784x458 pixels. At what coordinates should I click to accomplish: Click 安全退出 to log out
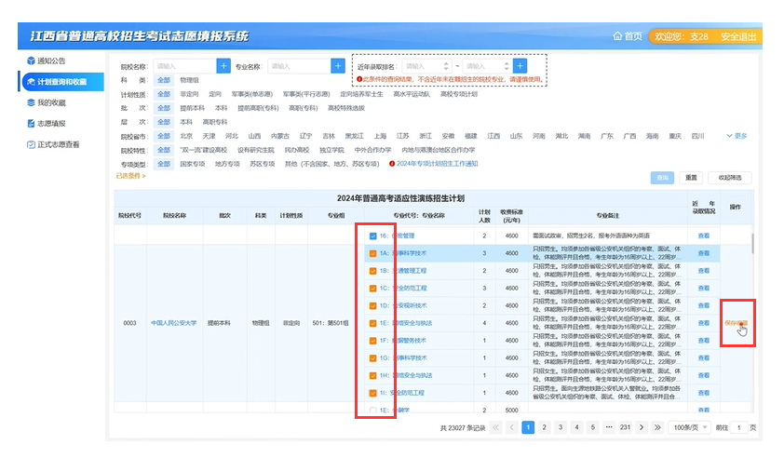738,36
